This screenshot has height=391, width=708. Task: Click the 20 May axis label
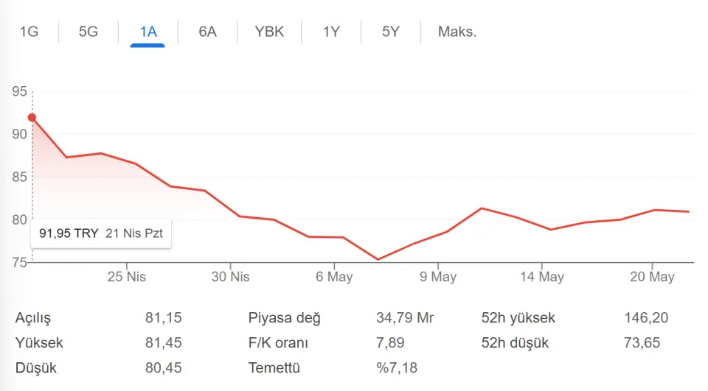click(652, 276)
